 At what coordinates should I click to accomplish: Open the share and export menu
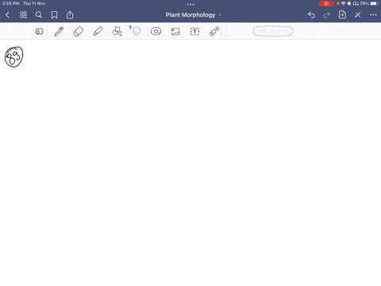click(70, 15)
